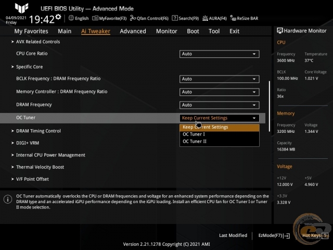Click Memory frequency value 3200 MHz
The width and height of the screenshot is (333, 250).
click(x=286, y=132)
